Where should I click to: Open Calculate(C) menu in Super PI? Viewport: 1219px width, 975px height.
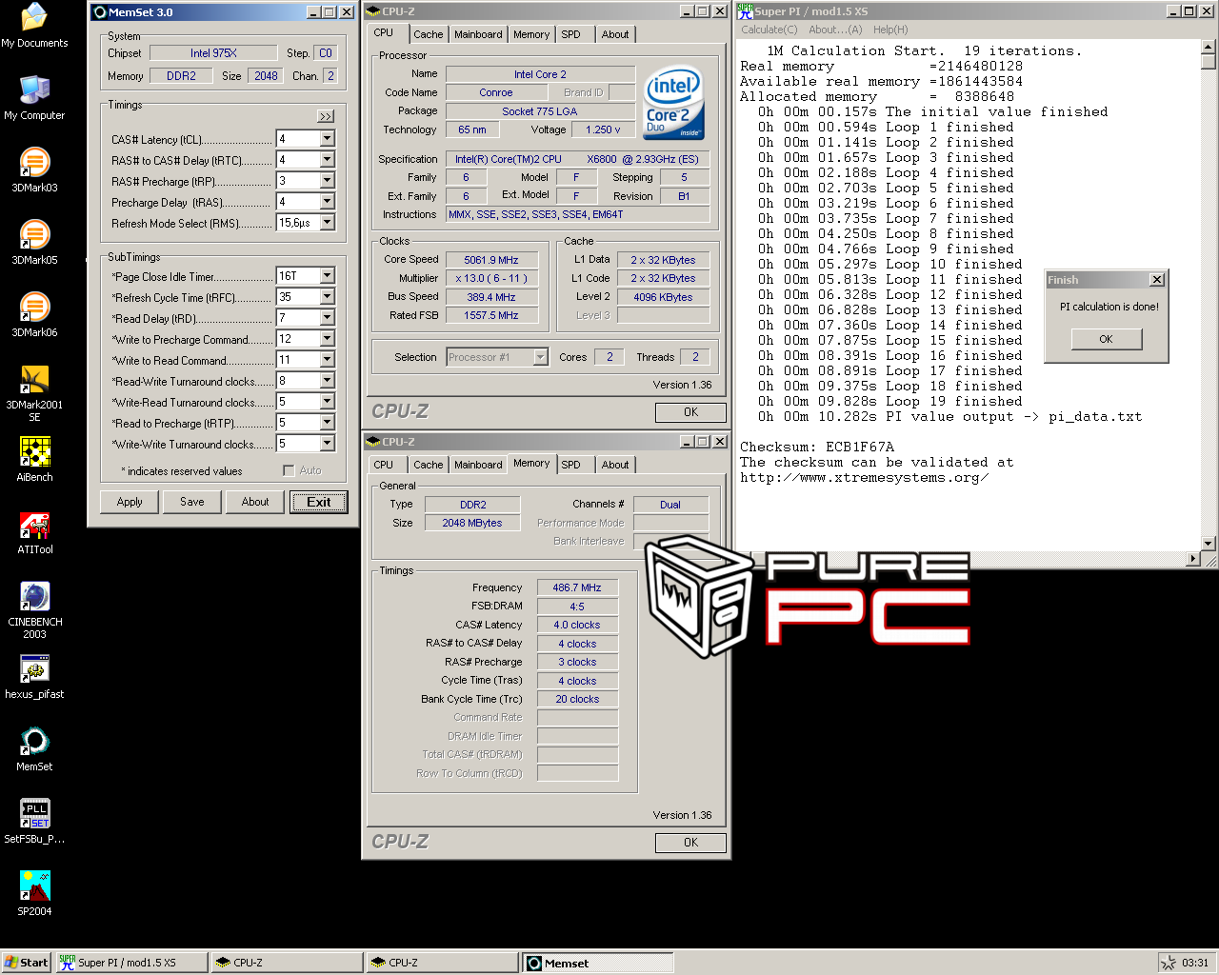769,30
